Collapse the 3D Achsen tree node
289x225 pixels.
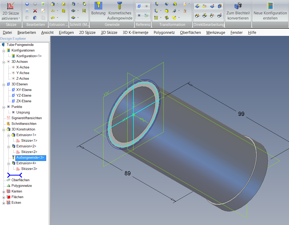point(4,62)
